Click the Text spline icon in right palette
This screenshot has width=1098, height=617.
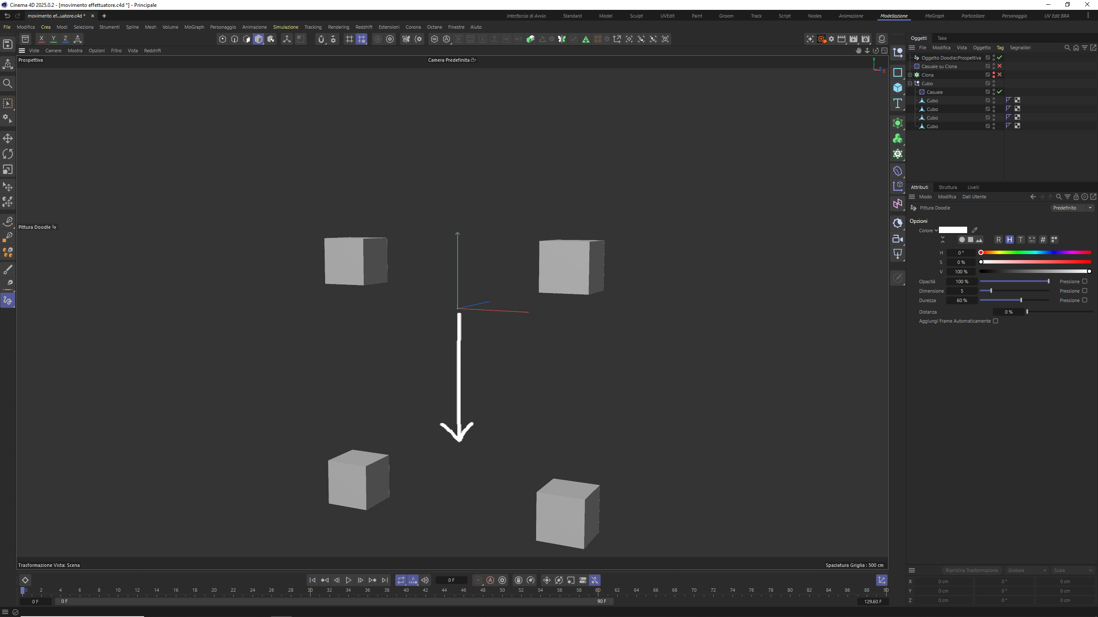898,104
